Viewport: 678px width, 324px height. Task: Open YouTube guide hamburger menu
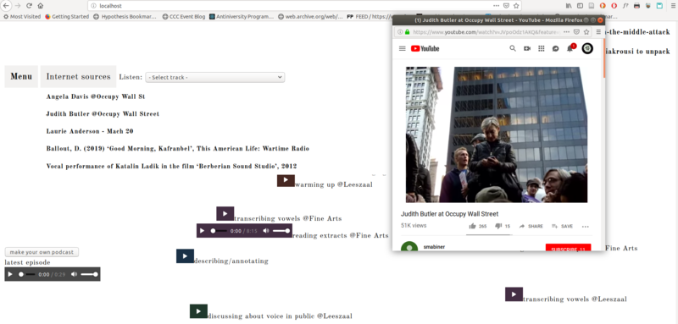402,49
